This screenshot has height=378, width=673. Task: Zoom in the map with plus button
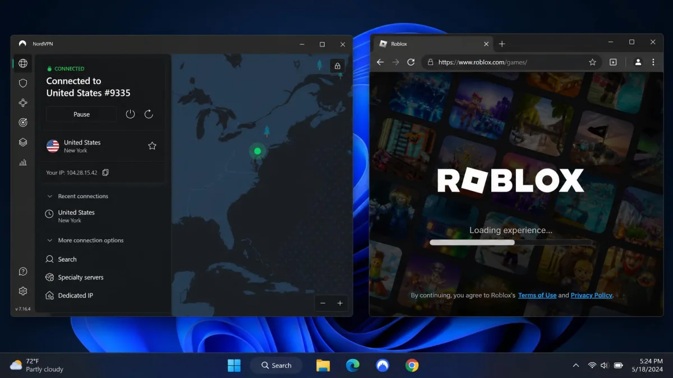(340, 303)
